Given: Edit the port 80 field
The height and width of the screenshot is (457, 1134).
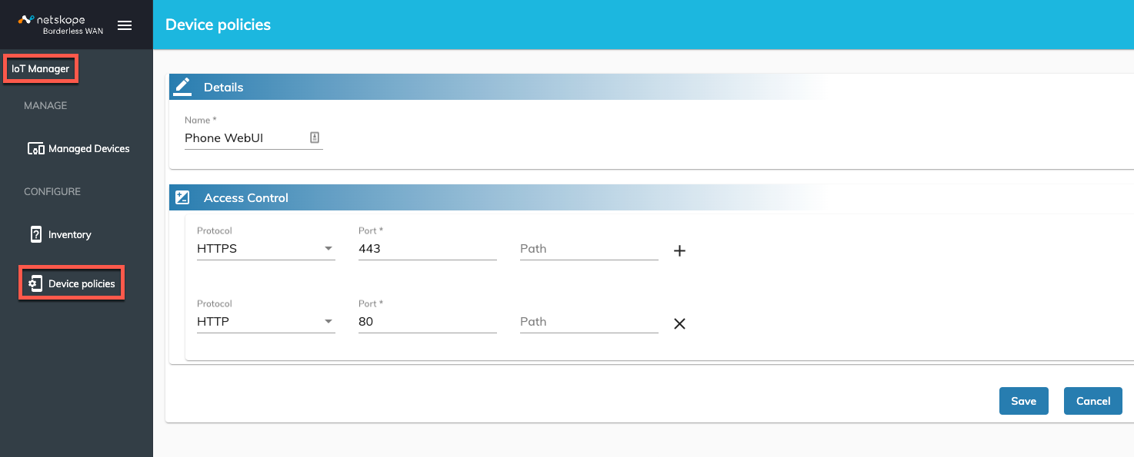Looking at the screenshot, I should click(x=428, y=322).
